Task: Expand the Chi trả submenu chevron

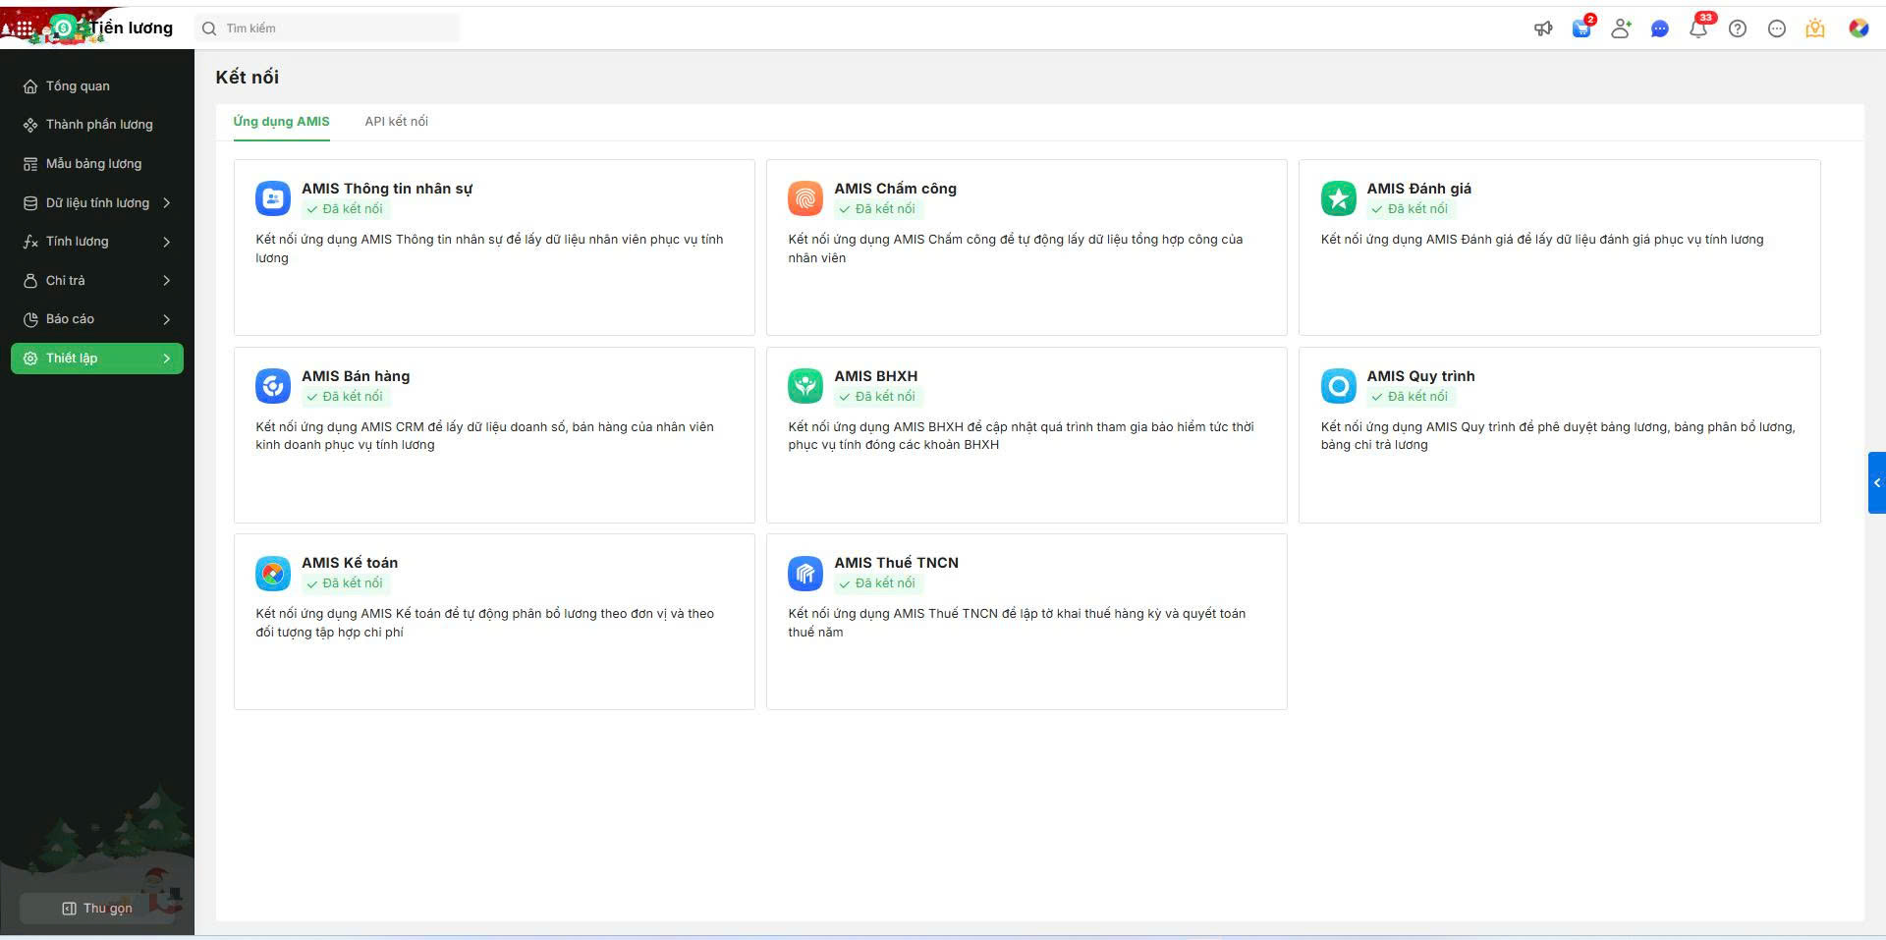Action: [x=167, y=281]
